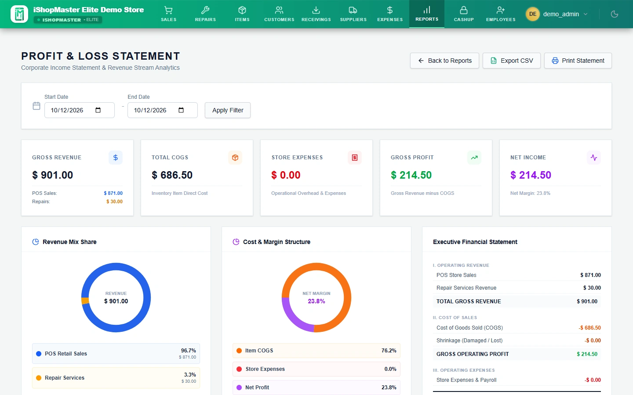Screen dimensions: 633x395
Task: Click the orange Item COGS legend dot
Action: 239,351
